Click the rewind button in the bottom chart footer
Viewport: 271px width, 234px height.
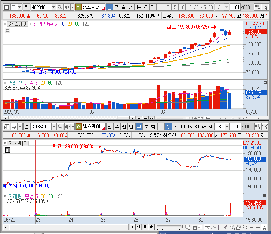pos(138,227)
